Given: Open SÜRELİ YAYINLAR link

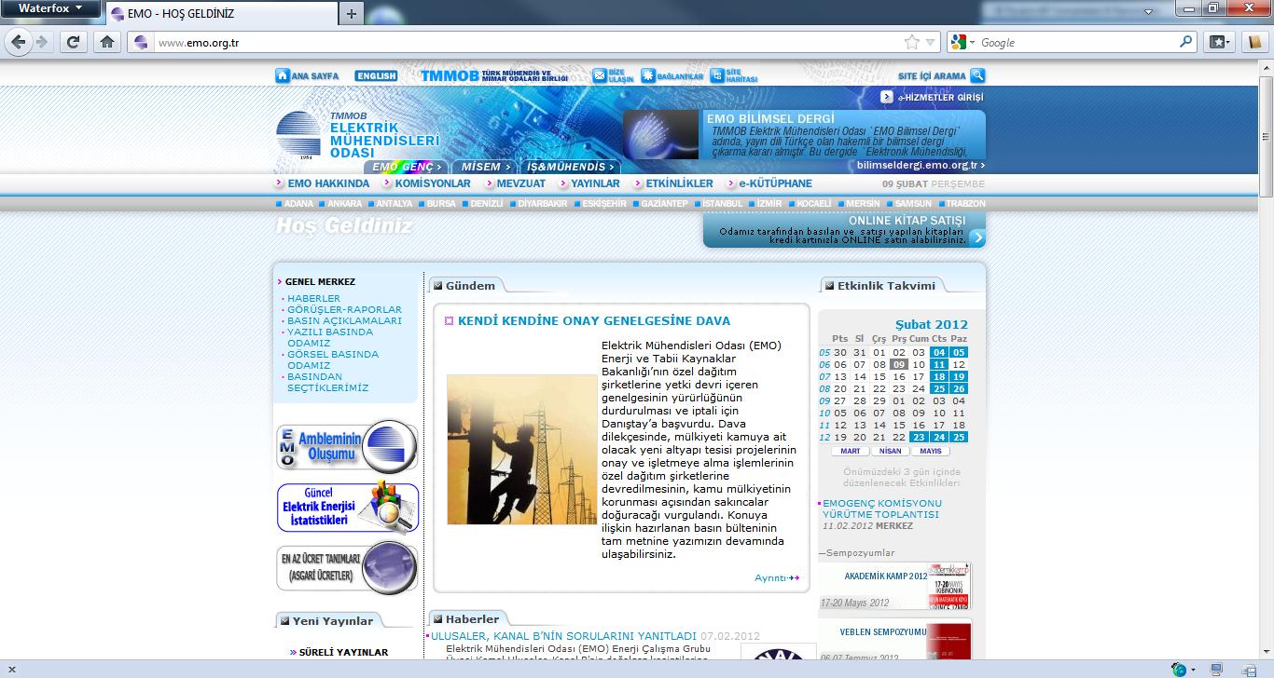Looking at the screenshot, I should (x=343, y=653).
